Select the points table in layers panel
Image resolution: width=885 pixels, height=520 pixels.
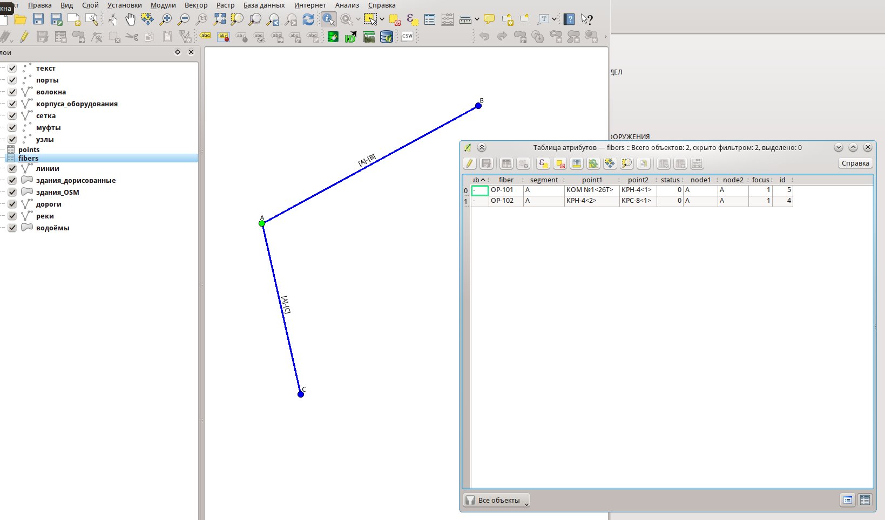point(29,150)
